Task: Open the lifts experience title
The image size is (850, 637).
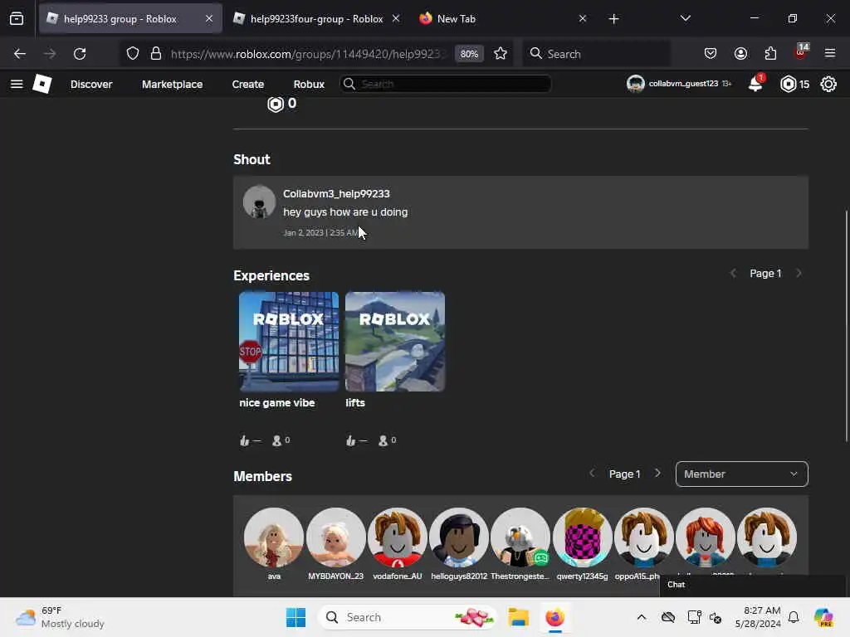Action: click(355, 403)
